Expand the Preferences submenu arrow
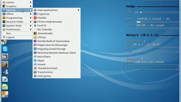The height and width of the screenshot is (102, 181). point(31,29)
